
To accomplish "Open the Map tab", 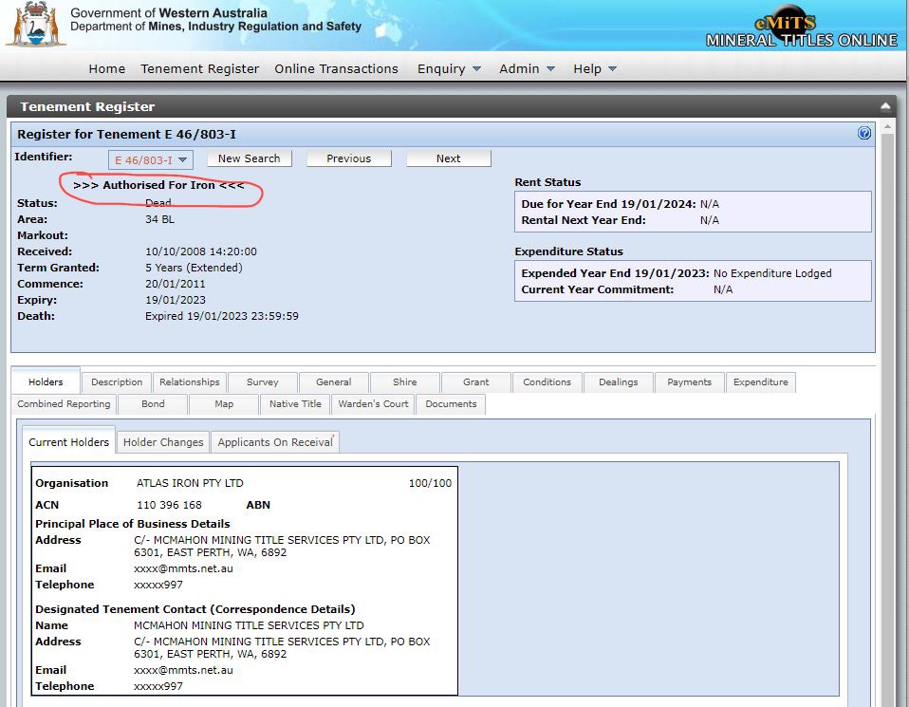I will point(224,404).
